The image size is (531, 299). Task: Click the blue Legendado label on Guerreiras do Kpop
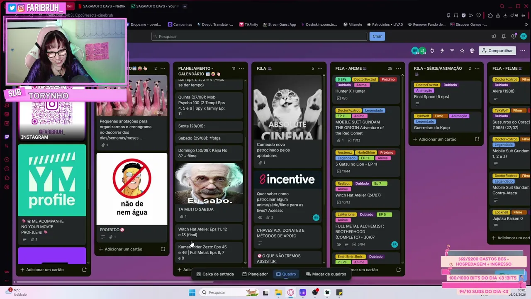click(x=425, y=122)
